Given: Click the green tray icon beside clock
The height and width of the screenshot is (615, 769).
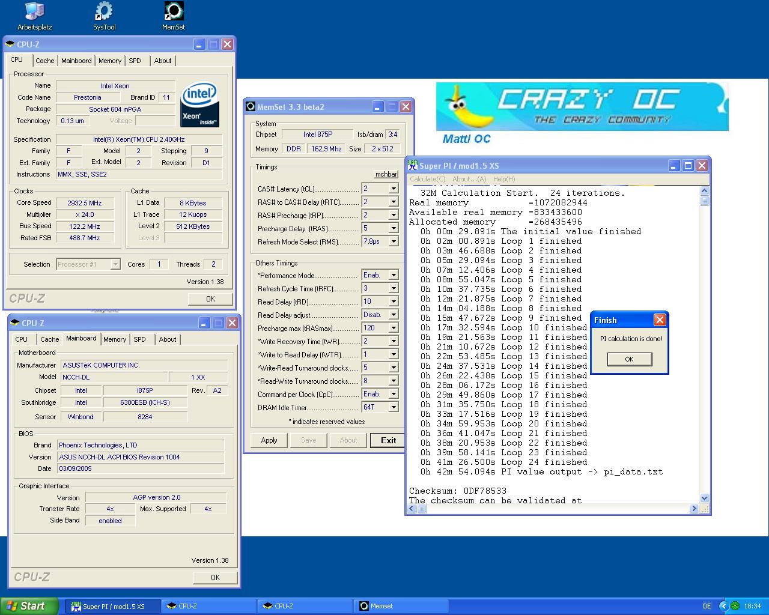Looking at the screenshot, I should click(736, 606).
